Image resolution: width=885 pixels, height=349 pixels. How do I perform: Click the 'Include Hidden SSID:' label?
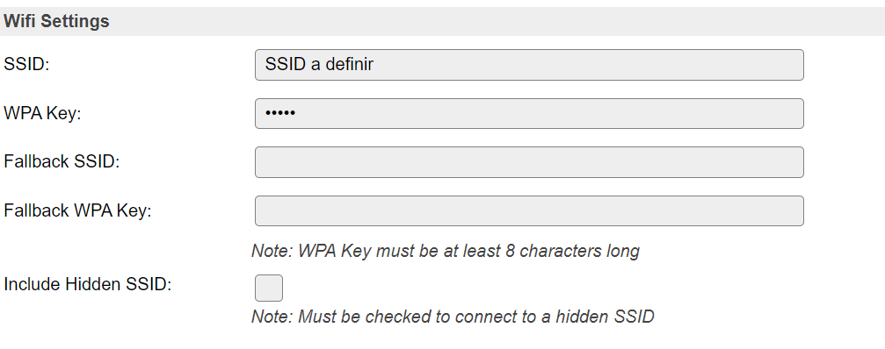[x=88, y=284]
